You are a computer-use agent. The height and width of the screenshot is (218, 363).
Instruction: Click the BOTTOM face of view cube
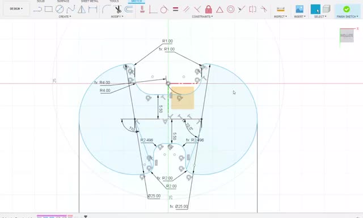pyautogui.click(x=347, y=35)
